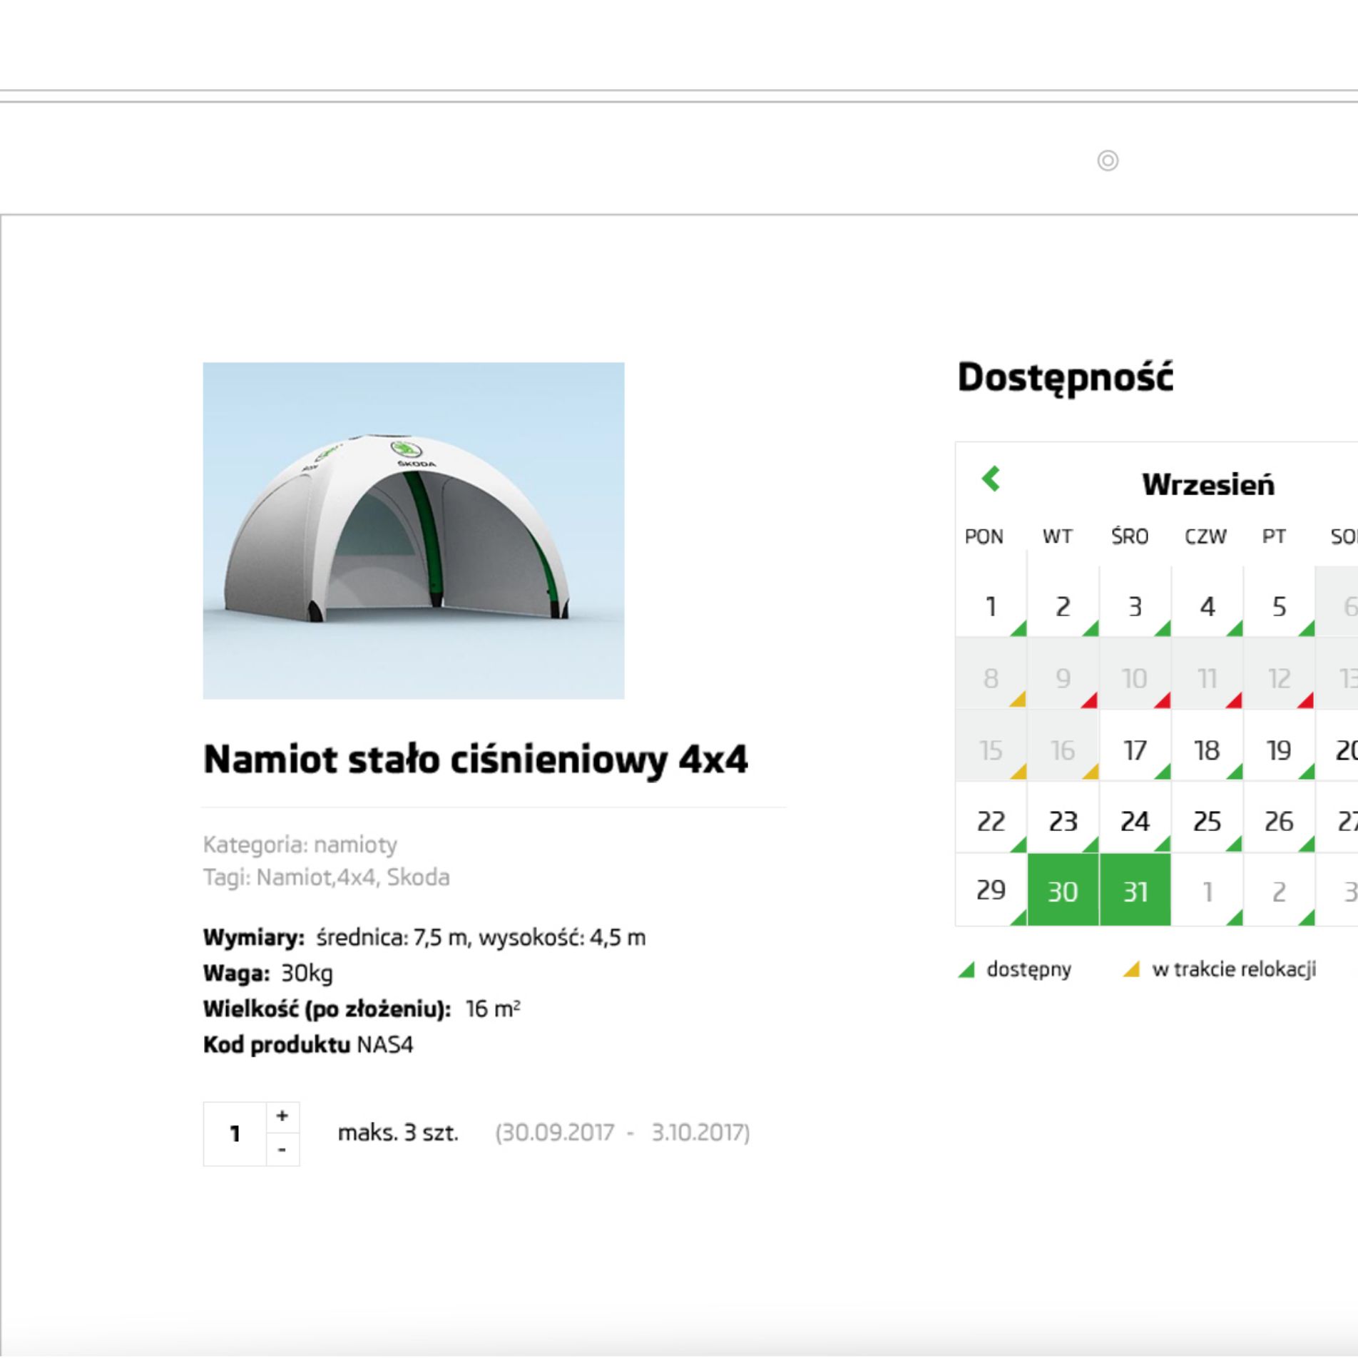This screenshot has height=1358, width=1358.
Task: Click 'Waga: 30kg' line
Action: [268, 974]
